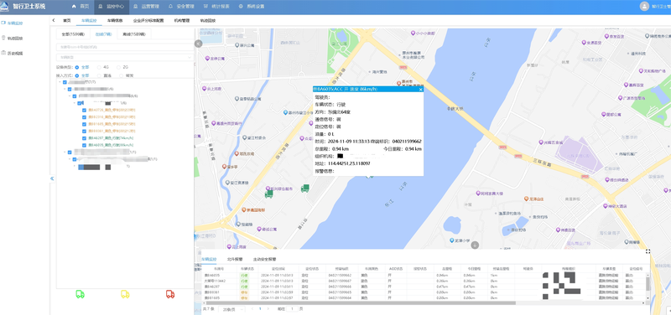Screen dimensions: 671x315
Task: Click the green truck status icon
Action: tap(80, 294)
